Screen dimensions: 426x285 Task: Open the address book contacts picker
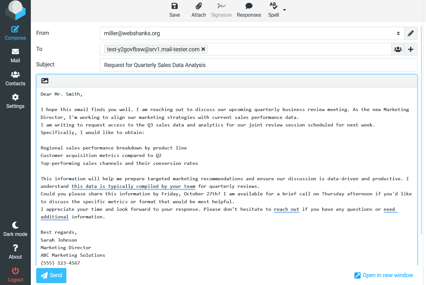(x=398, y=49)
